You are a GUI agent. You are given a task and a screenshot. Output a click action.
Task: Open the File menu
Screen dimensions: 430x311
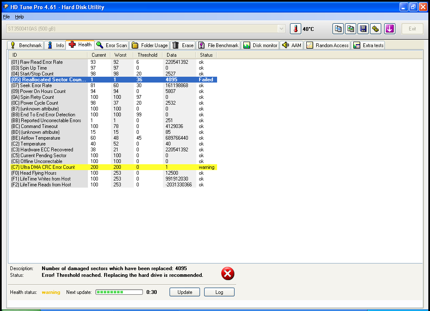6,17
